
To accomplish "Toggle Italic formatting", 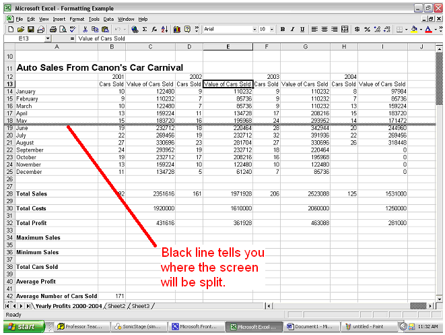I will tap(292, 30).
